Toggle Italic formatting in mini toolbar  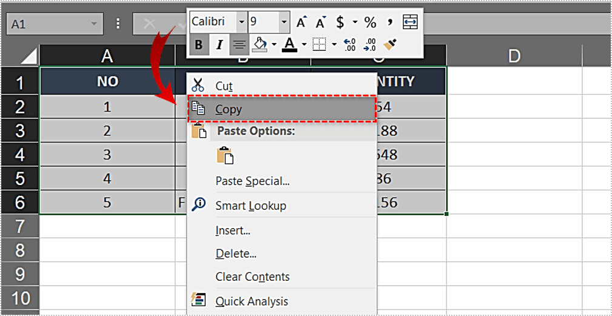pyautogui.click(x=220, y=44)
